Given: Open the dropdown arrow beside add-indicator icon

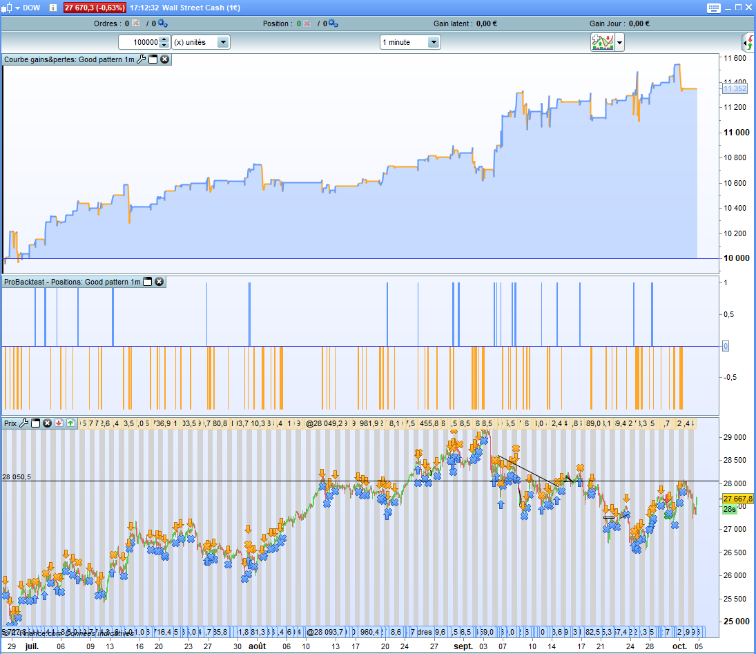Looking at the screenshot, I should pos(619,42).
